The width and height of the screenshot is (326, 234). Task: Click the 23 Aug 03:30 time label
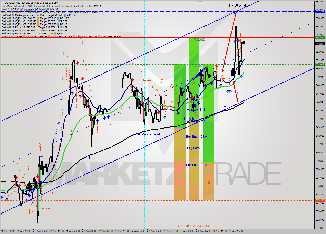click(187, 231)
